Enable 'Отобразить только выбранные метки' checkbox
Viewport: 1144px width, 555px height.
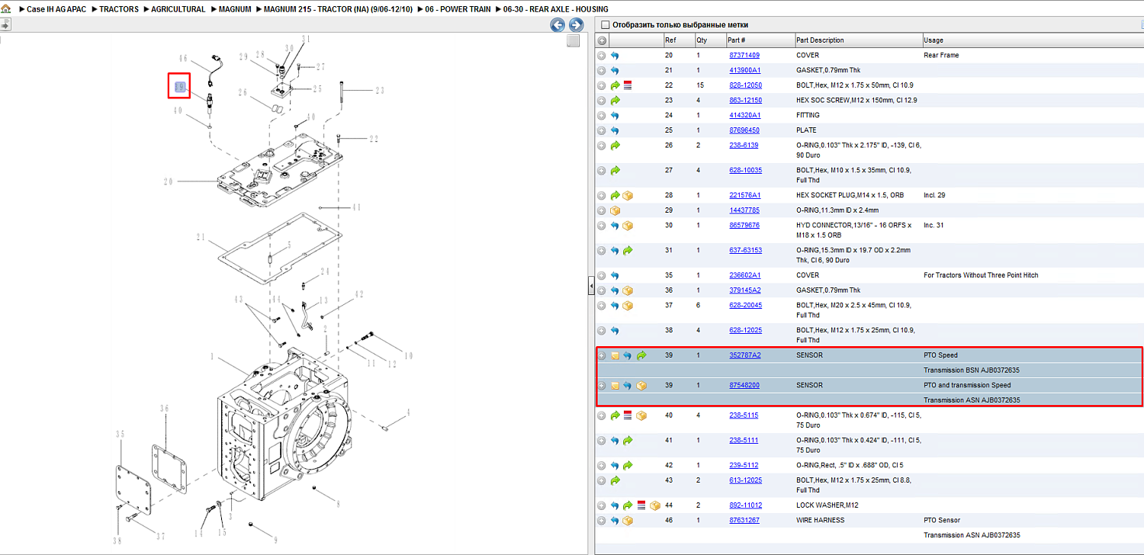click(x=606, y=24)
